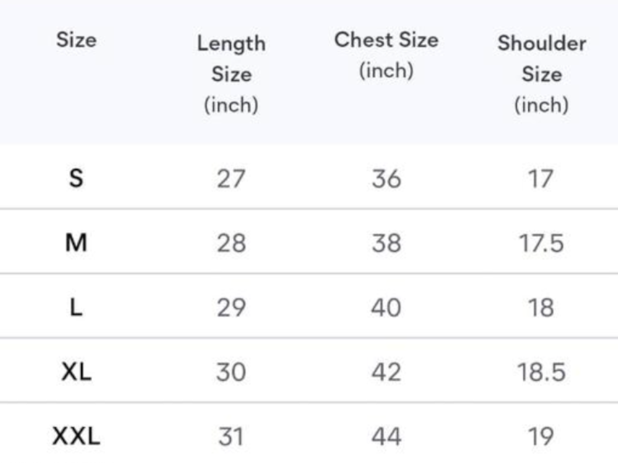
Task: Select shoulder value 17.5 in the M row
Action: (541, 243)
